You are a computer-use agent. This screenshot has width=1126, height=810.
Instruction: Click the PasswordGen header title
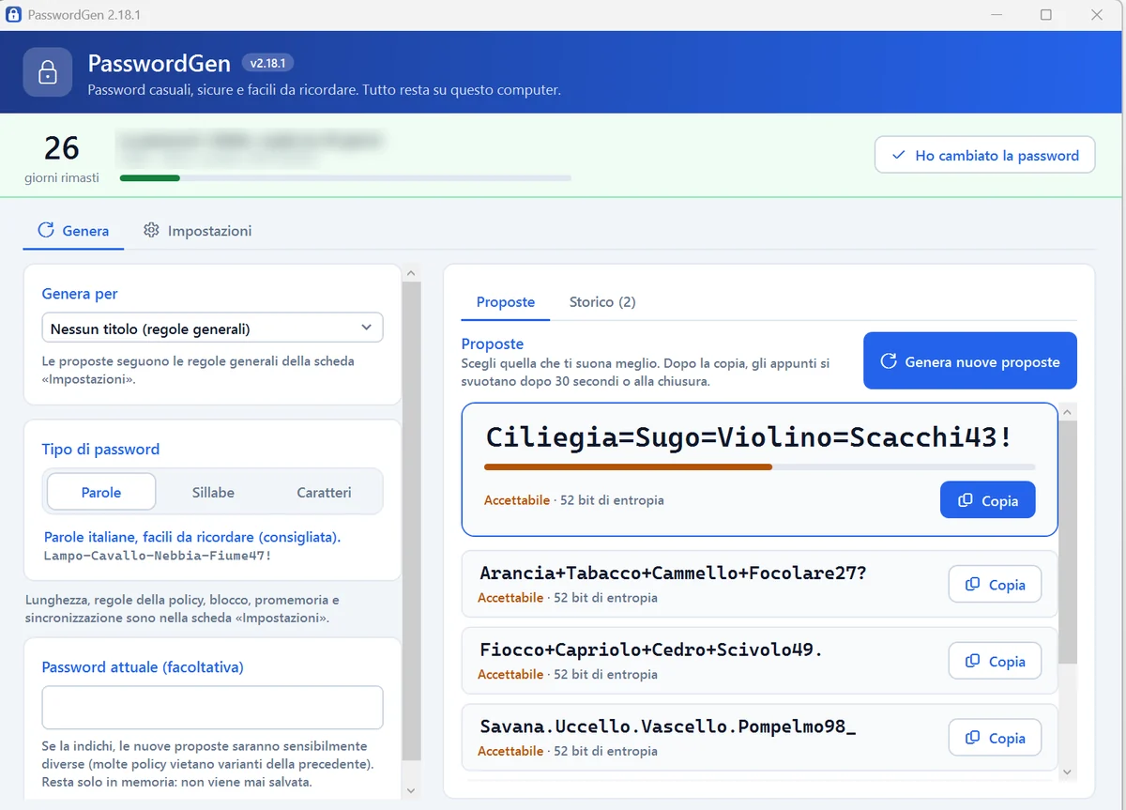pyautogui.click(x=159, y=63)
